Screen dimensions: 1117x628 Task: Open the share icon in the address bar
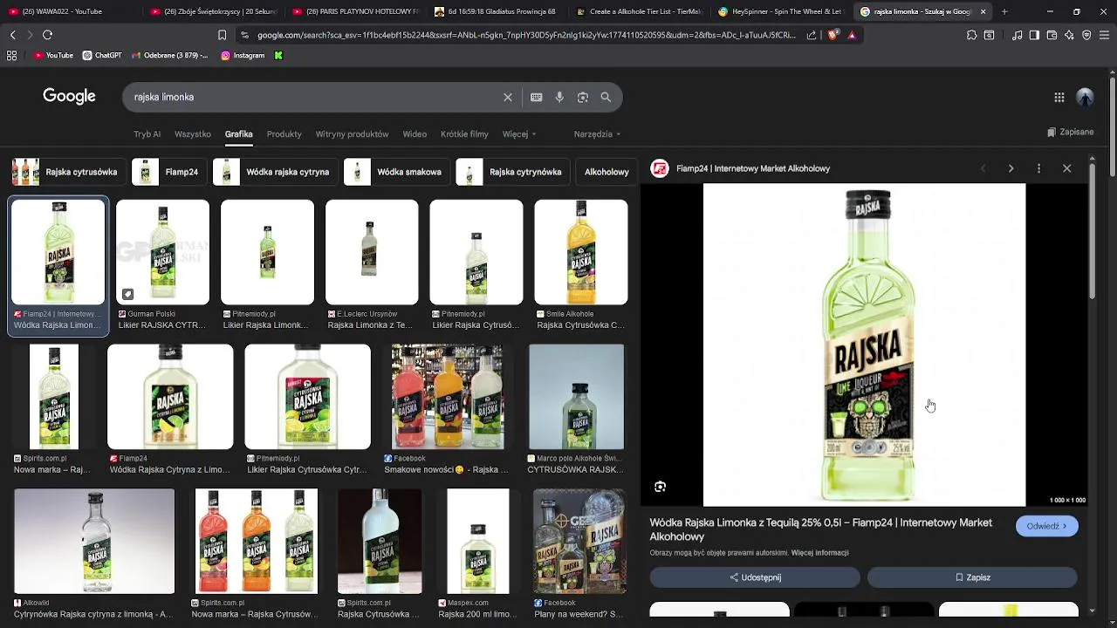coord(812,35)
